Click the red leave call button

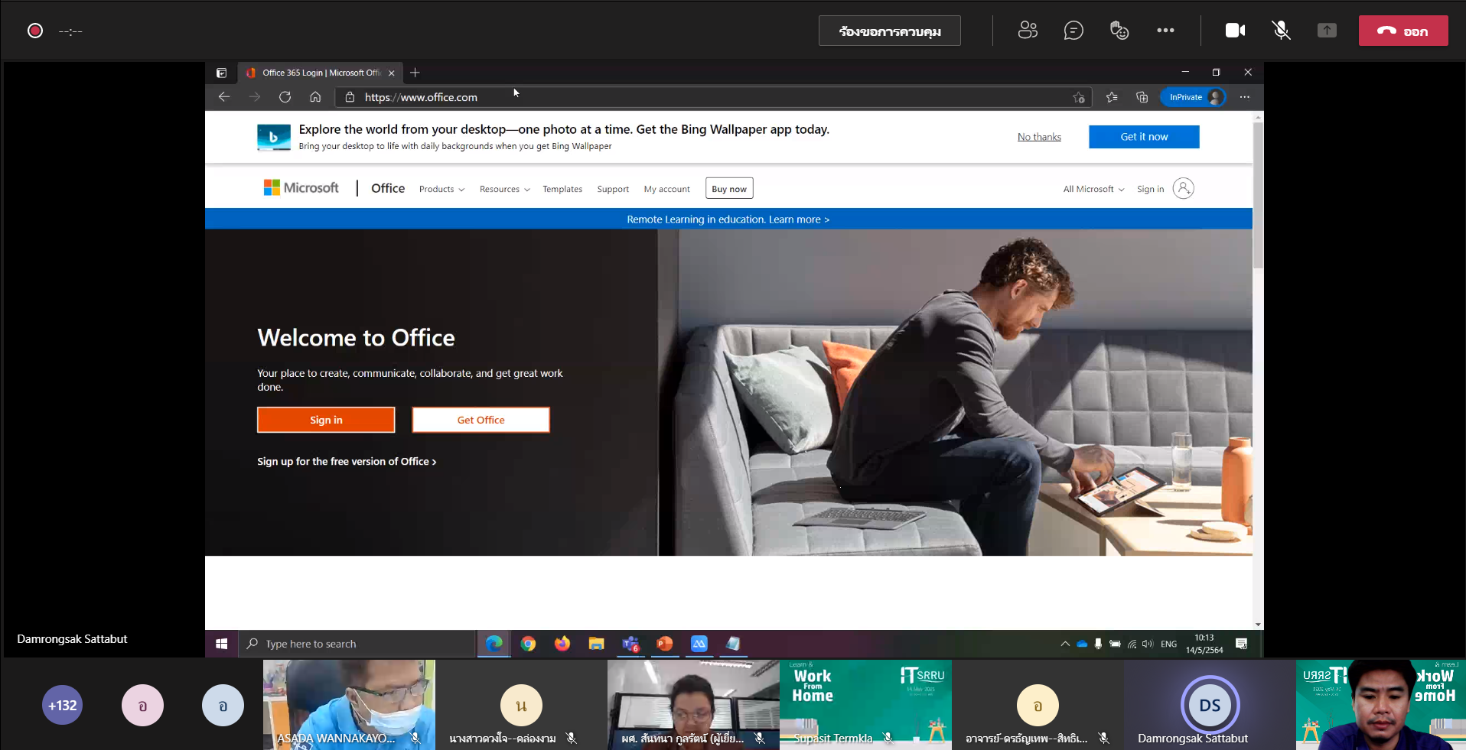click(1402, 31)
